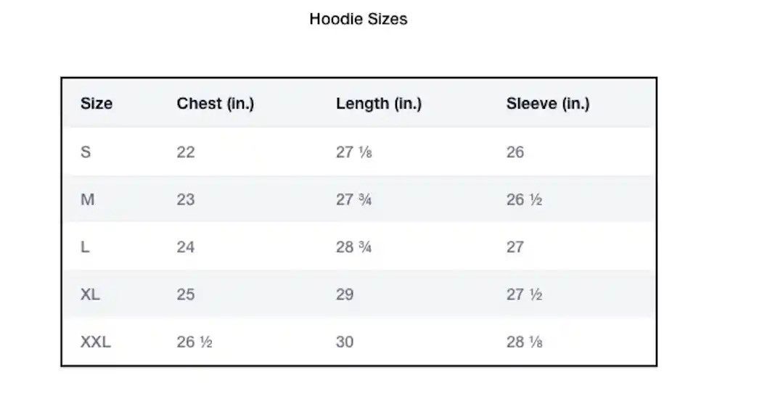Click the M size row label

point(87,199)
